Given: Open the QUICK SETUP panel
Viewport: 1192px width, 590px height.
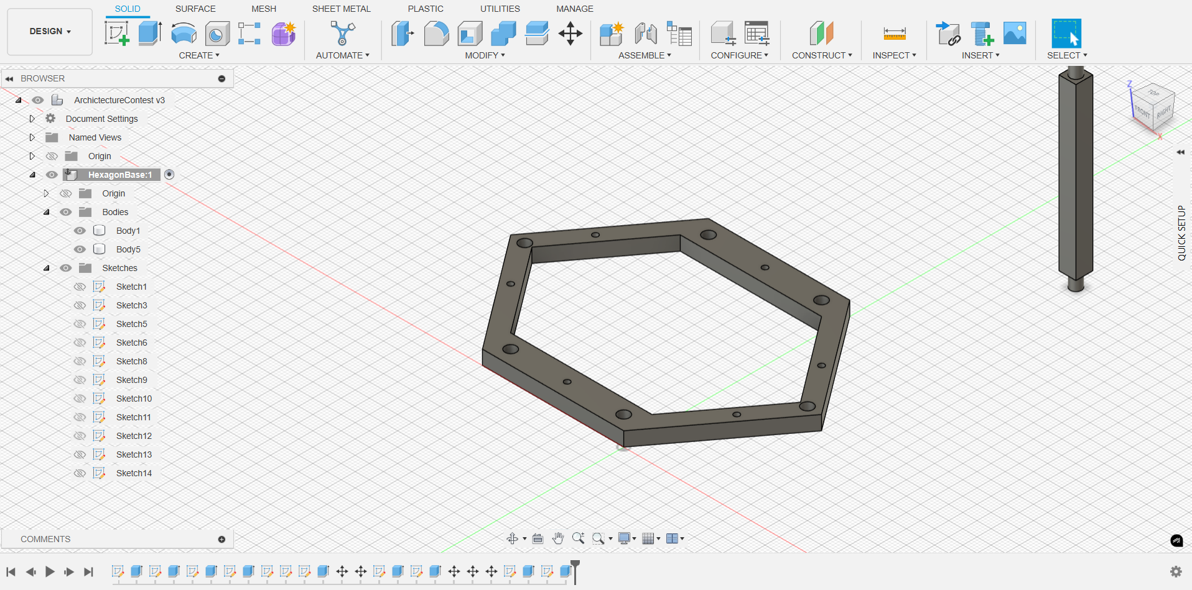Looking at the screenshot, I should tap(1181, 233).
